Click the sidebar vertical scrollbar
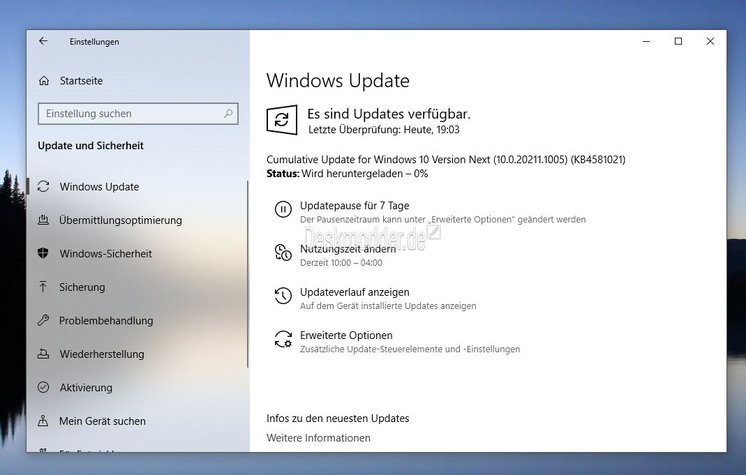Image resolution: width=746 pixels, height=475 pixels. pyautogui.click(x=248, y=274)
